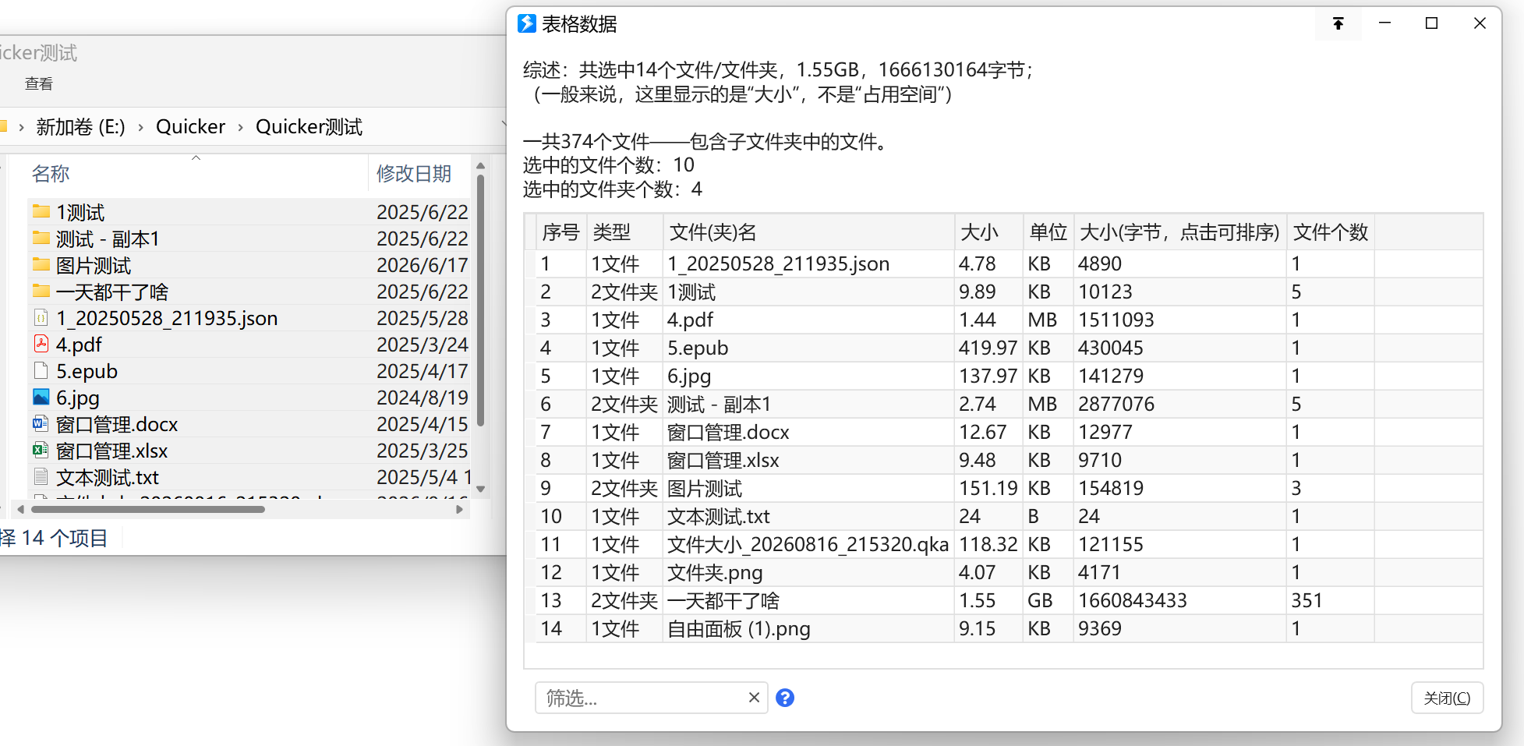Viewport: 1524px width, 746px height.
Task: Click the JSON file icon for 1_20250528_211935.json
Action: [41, 317]
